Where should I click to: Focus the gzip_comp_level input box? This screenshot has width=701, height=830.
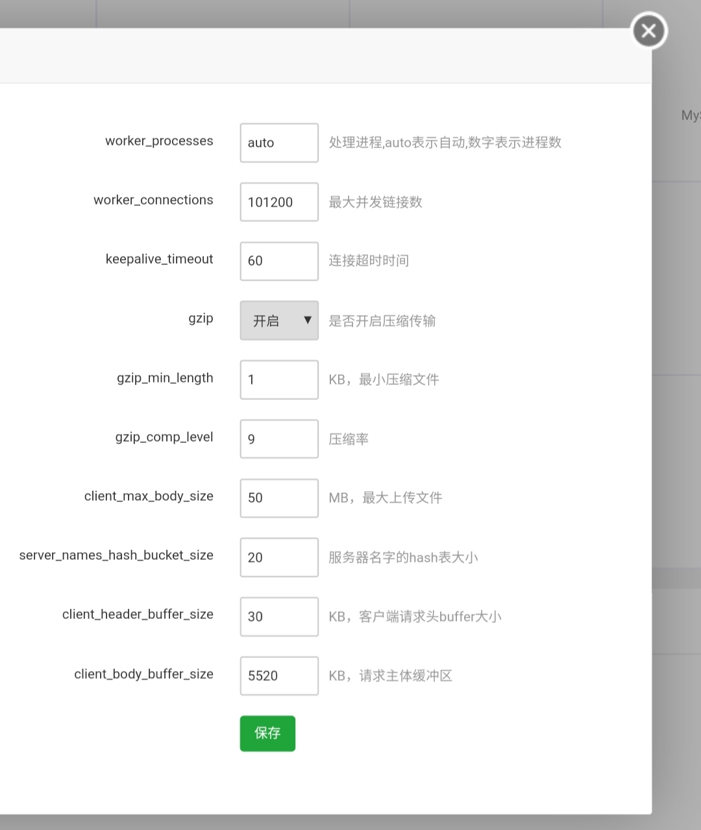pyautogui.click(x=279, y=439)
